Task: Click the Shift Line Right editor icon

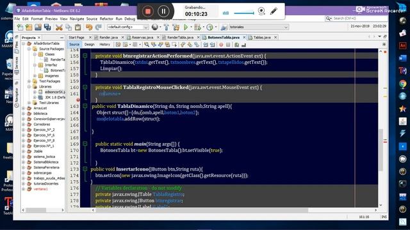Action: [x=212, y=45]
